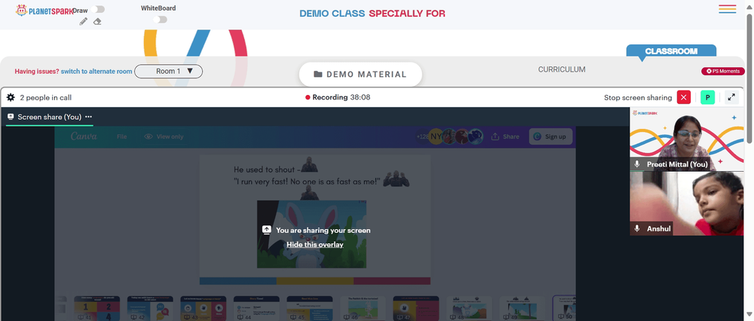Select the eraser tool
This screenshot has width=754, height=321.
(97, 22)
